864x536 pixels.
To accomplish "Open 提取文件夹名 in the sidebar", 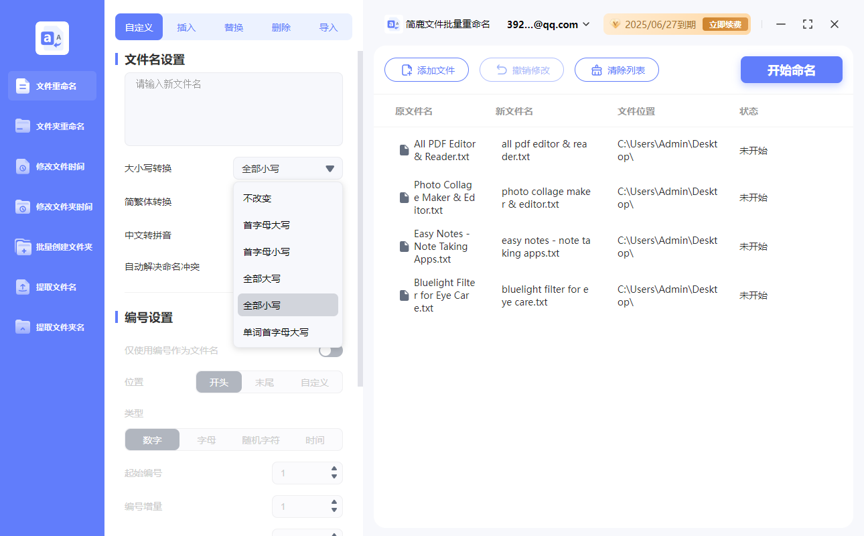I will click(x=23, y=327).
